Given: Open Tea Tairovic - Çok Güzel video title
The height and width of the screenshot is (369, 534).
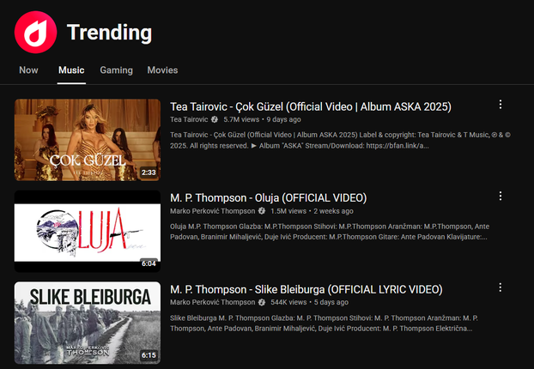Looking at the screenshot, I should coord(311,107).
